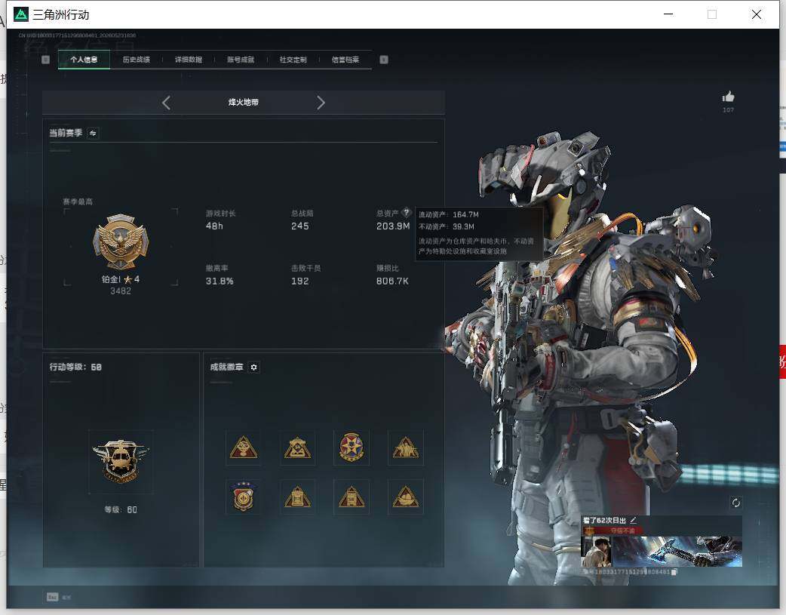Click the previous-tab key icon left of 个人信息
The height and width of the screenshot is (615, 786).
pos(45,60)
